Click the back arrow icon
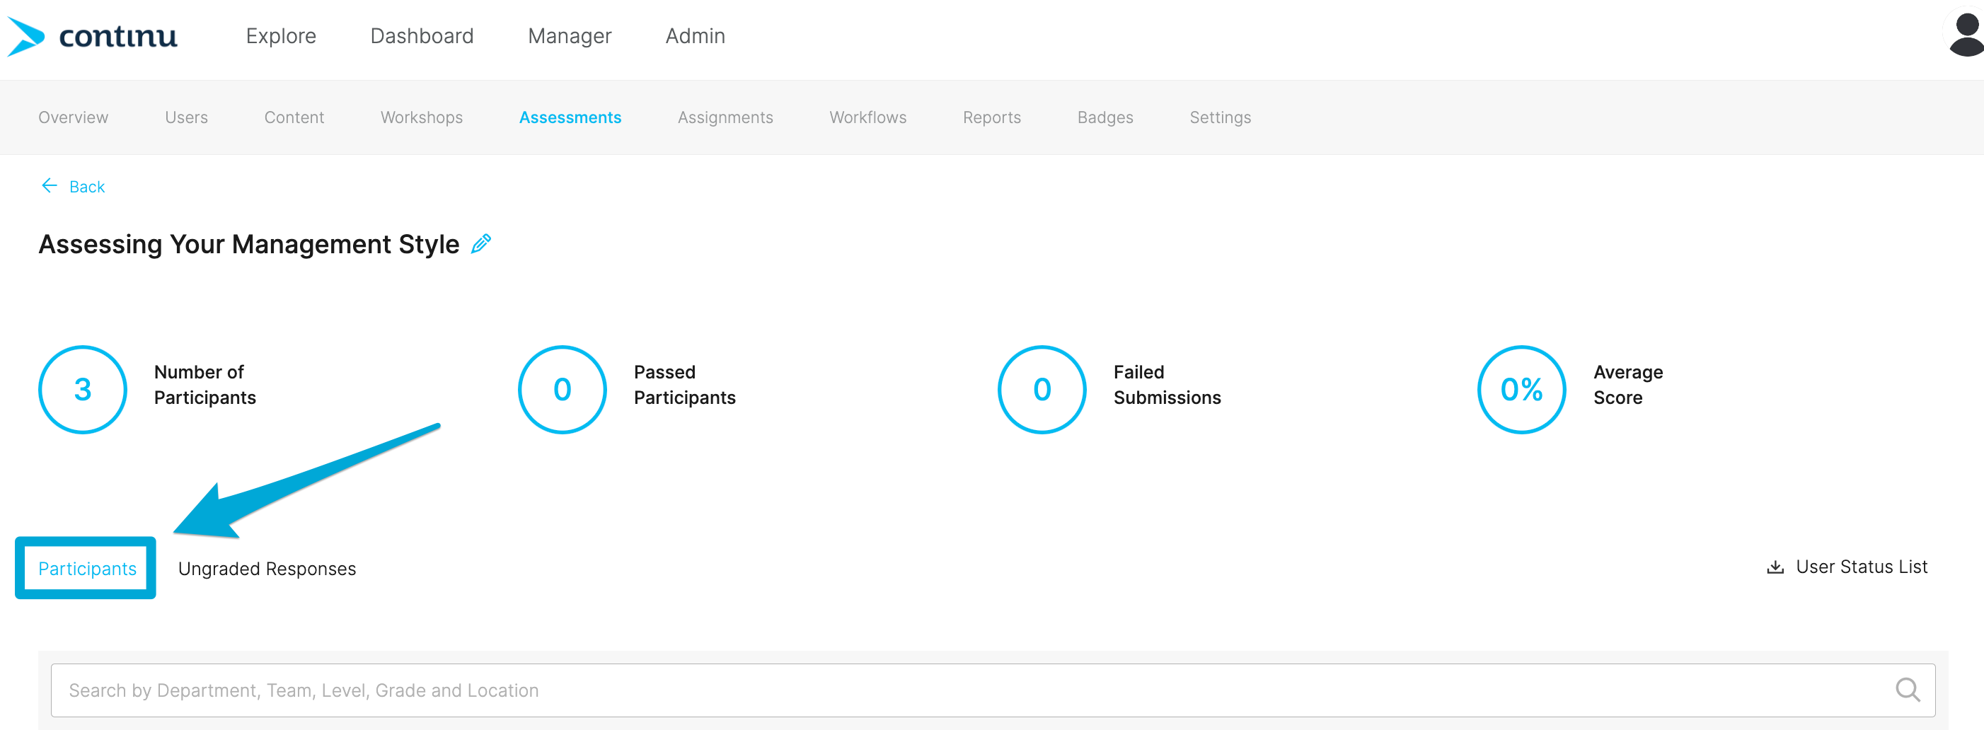The height and width of the screenshot is (747, 1984). tap(50, 185)
